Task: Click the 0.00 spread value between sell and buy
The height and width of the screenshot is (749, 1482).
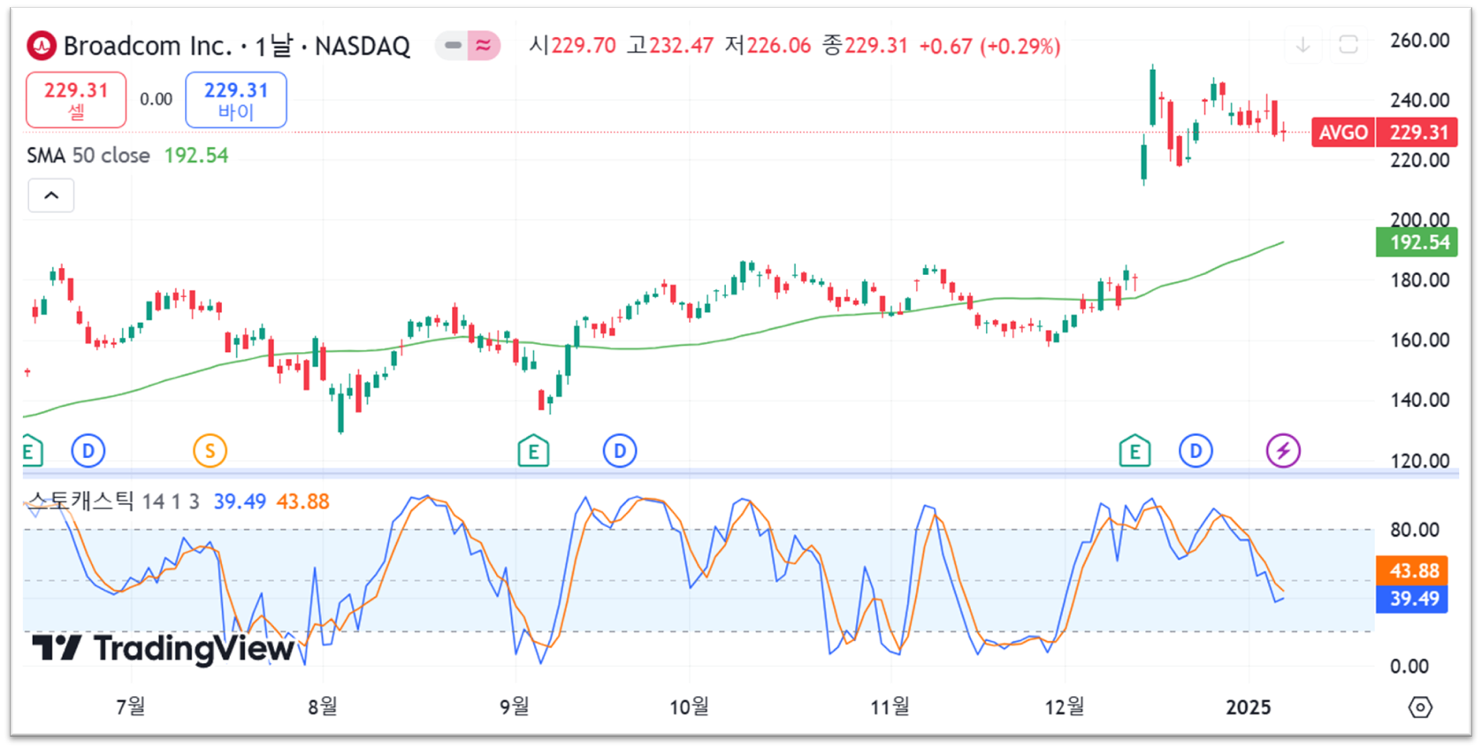Action: pos(157,99)
